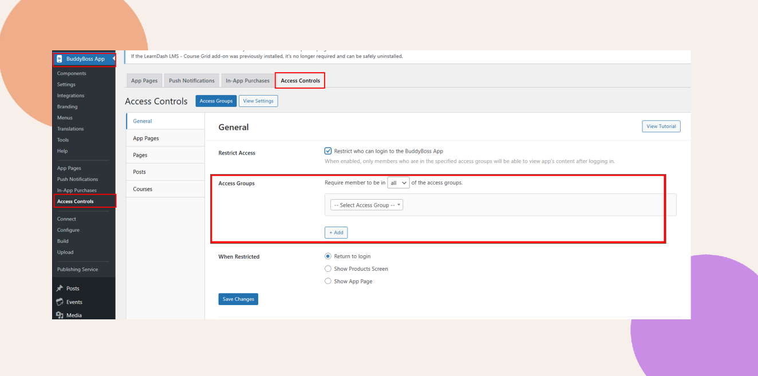Open Menus in the sidebar
The height and width of the screenshot is (376, 758).
[x=65, y=118]
